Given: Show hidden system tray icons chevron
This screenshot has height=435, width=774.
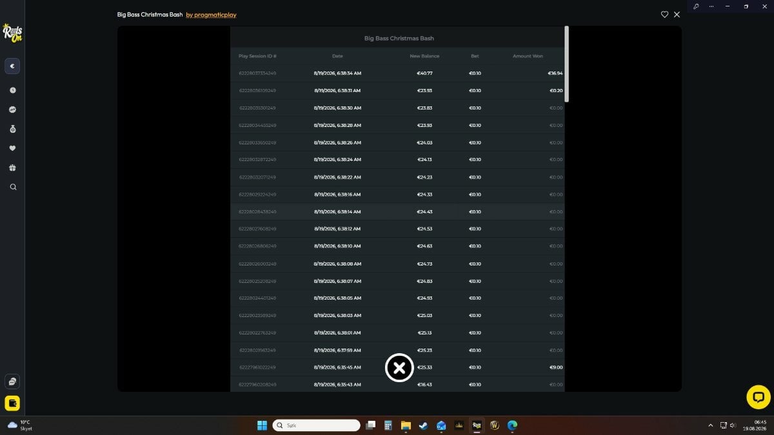Looking at the screenshot, I should (x=711, y=425).
